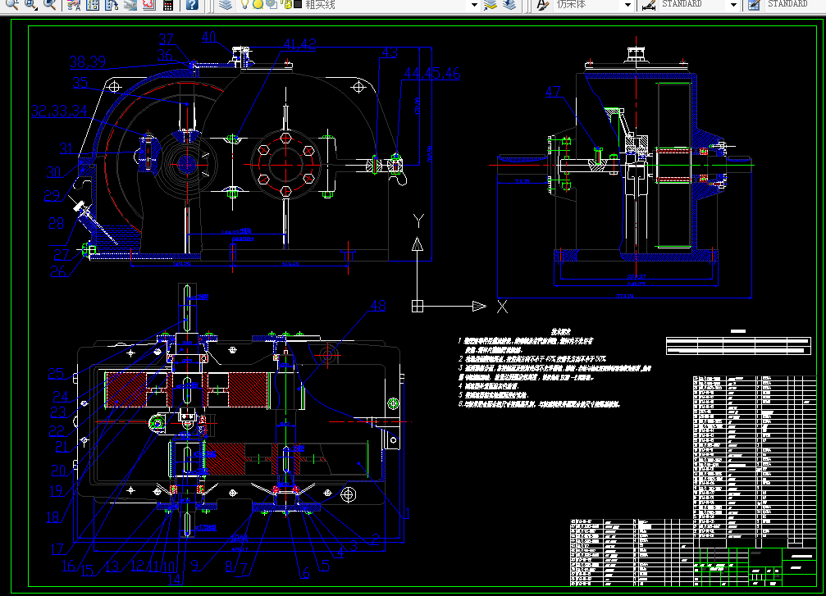Expand the STANDARD dimension style dropdown
826x596 pixels.
[x=733, y=5]
